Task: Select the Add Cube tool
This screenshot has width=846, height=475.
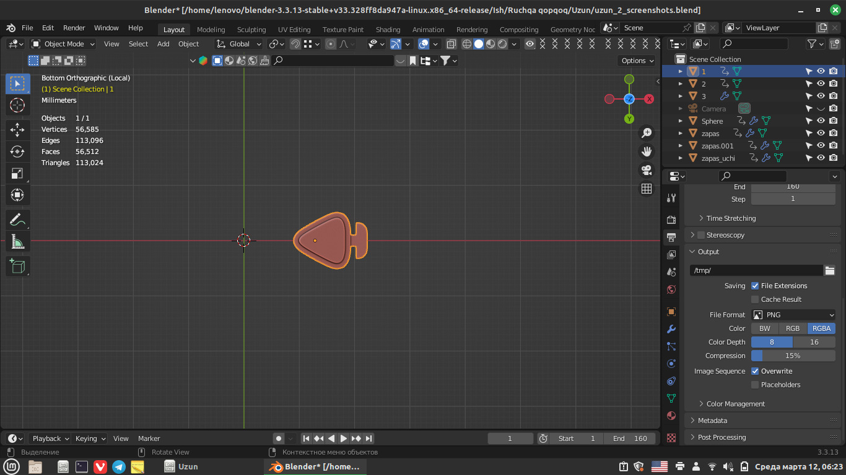Action: (17, 266)
